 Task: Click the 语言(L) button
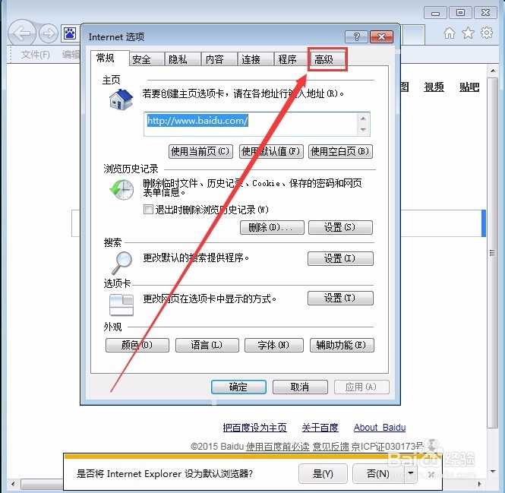[x=207, y=345]
